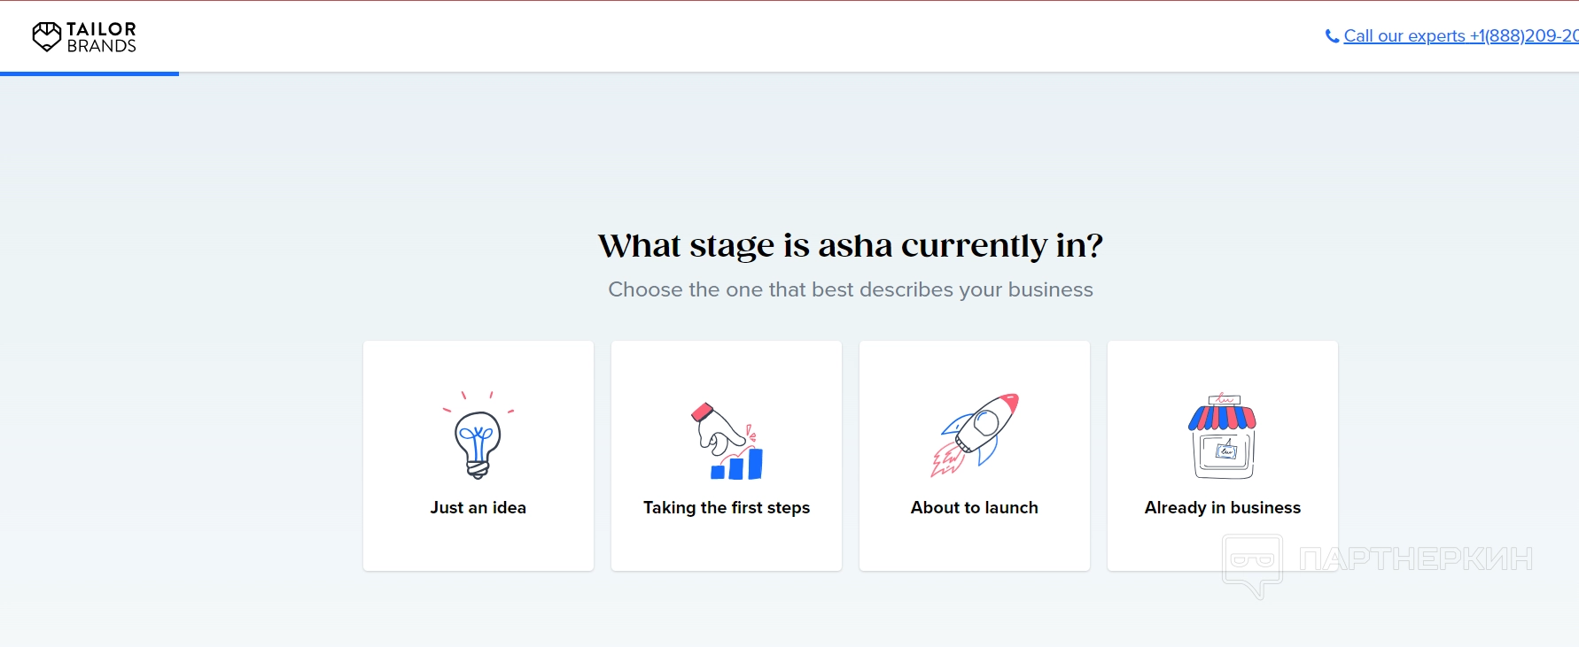Click the ПАРТНЕРКИН watermark text
The image size is (1579, 647).
click(x=1415, y=559)
